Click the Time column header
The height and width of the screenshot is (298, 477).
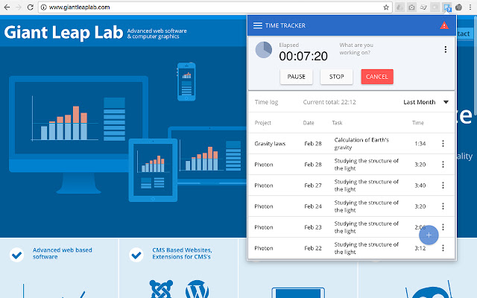tap(417, 123)
